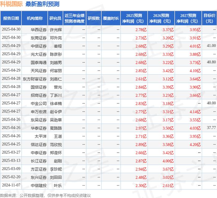Click institution 信达证券

click(x=39, y=145)
